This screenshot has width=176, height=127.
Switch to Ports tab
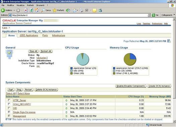(x=45, y=35)
